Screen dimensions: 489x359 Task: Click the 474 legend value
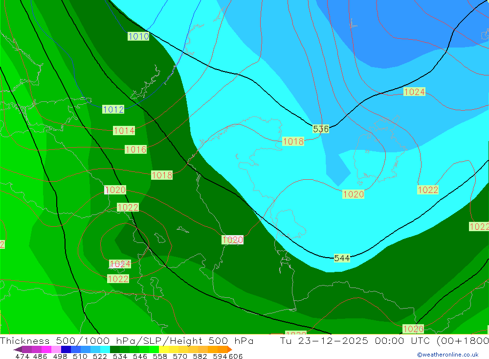[23, 356]
